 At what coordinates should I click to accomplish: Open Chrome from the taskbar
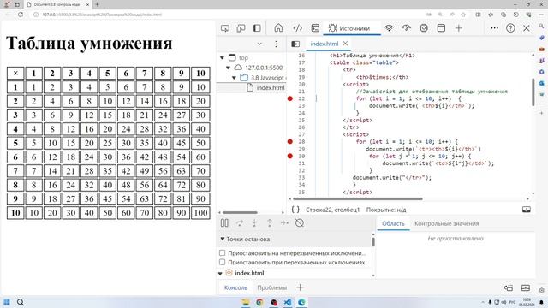point(259,302)
